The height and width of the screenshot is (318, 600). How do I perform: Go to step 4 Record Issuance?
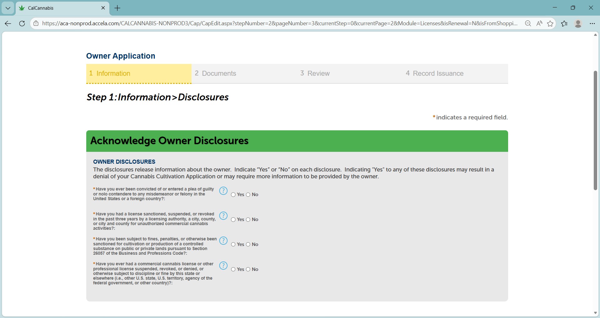tap(455, 74)
